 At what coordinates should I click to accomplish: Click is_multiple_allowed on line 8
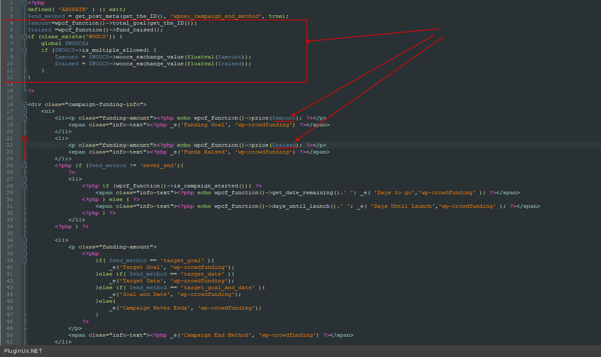(x=114, y=50)
